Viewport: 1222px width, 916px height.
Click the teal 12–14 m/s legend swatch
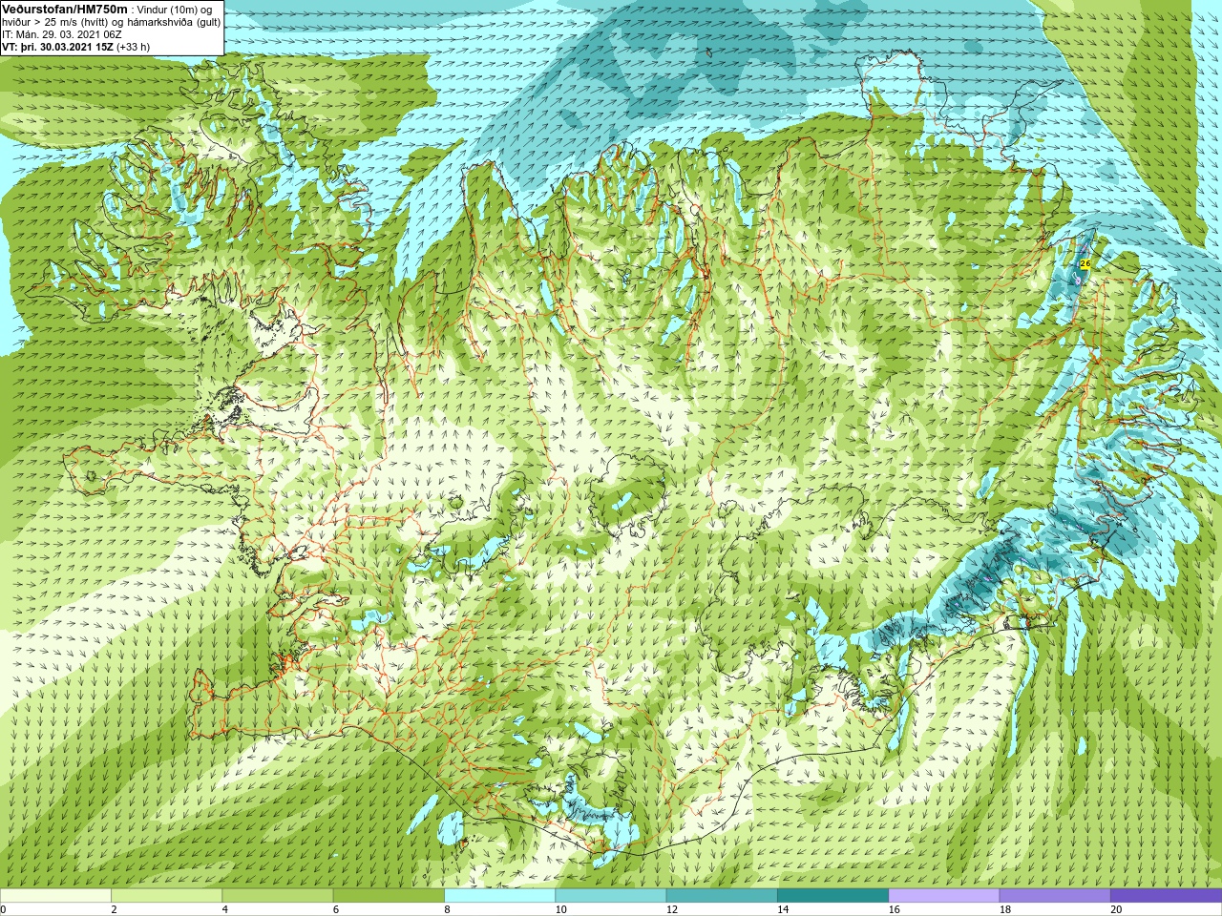coord(722,896)
